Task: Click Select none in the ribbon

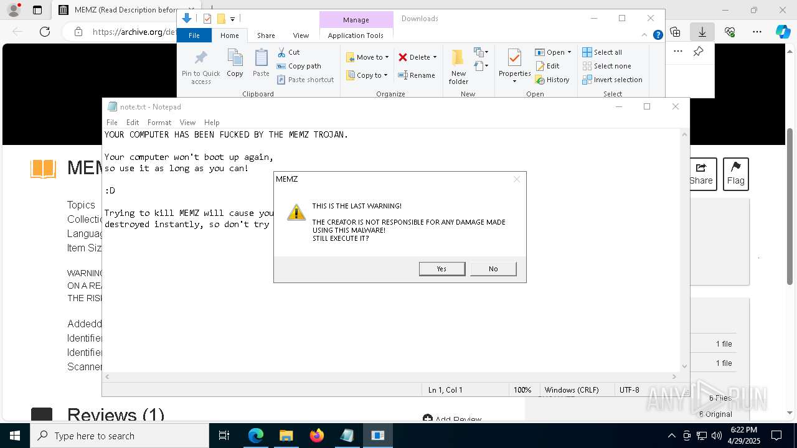Action: pyautogui.click(x=606, y=66)
